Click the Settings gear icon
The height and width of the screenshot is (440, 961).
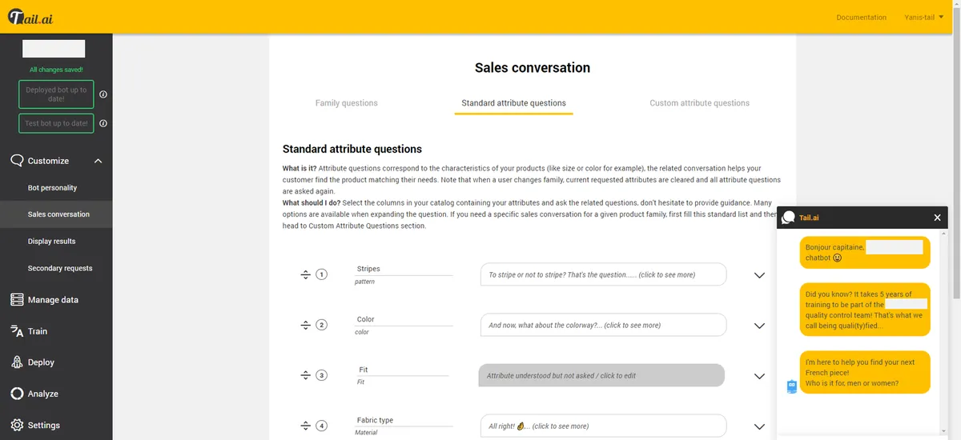point(16,425)
